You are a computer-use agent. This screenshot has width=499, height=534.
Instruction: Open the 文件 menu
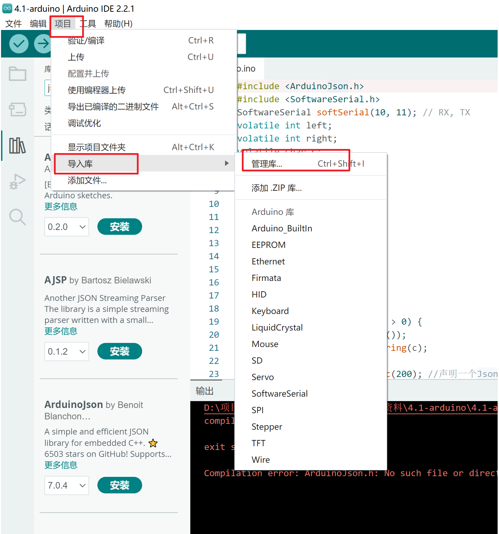point(13,23)
